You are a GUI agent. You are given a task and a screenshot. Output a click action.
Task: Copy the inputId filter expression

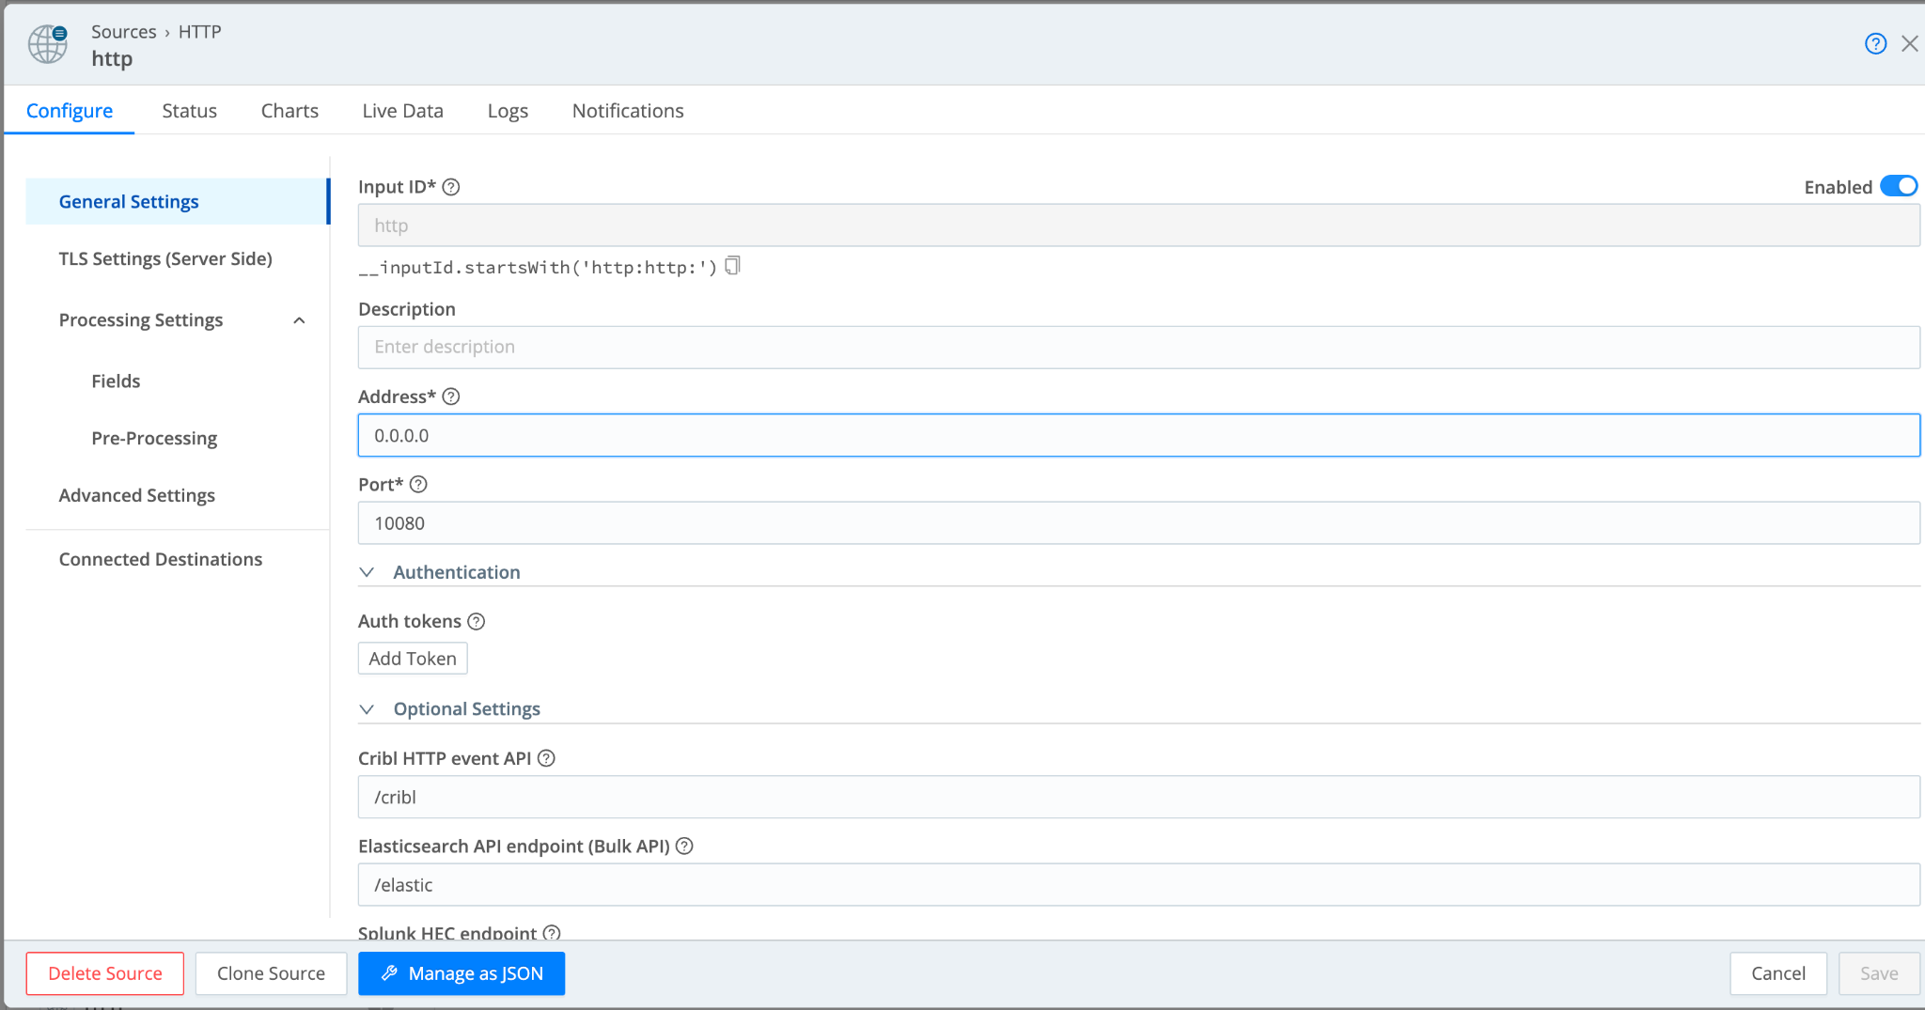pos(733,266)
